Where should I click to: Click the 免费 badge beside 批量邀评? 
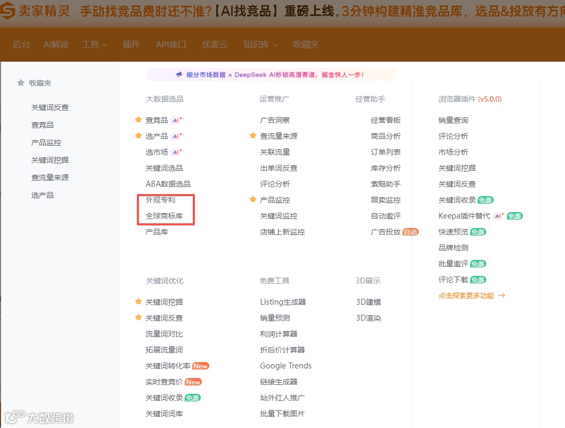[478, 264]
